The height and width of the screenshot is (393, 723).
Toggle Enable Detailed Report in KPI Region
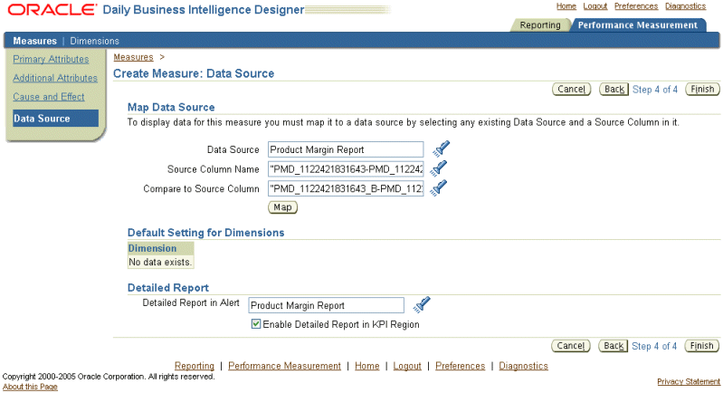tap(256, 324)
